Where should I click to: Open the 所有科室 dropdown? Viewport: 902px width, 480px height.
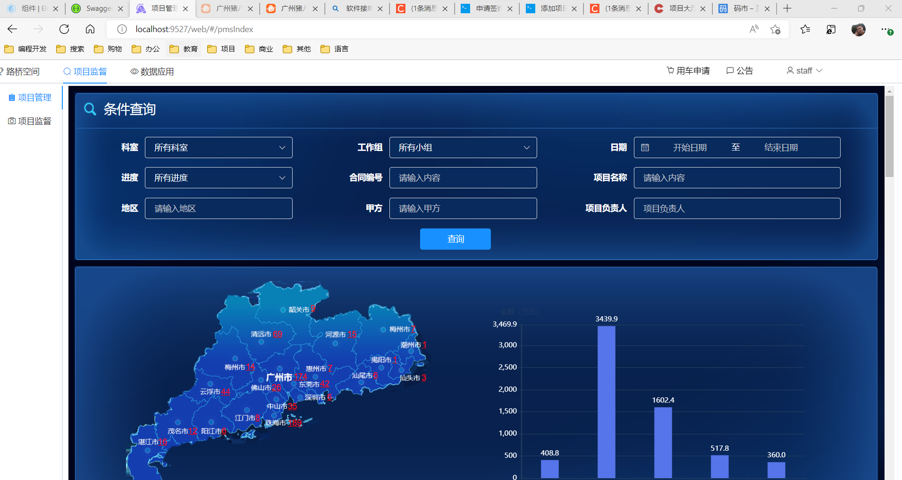coord(218,147)
